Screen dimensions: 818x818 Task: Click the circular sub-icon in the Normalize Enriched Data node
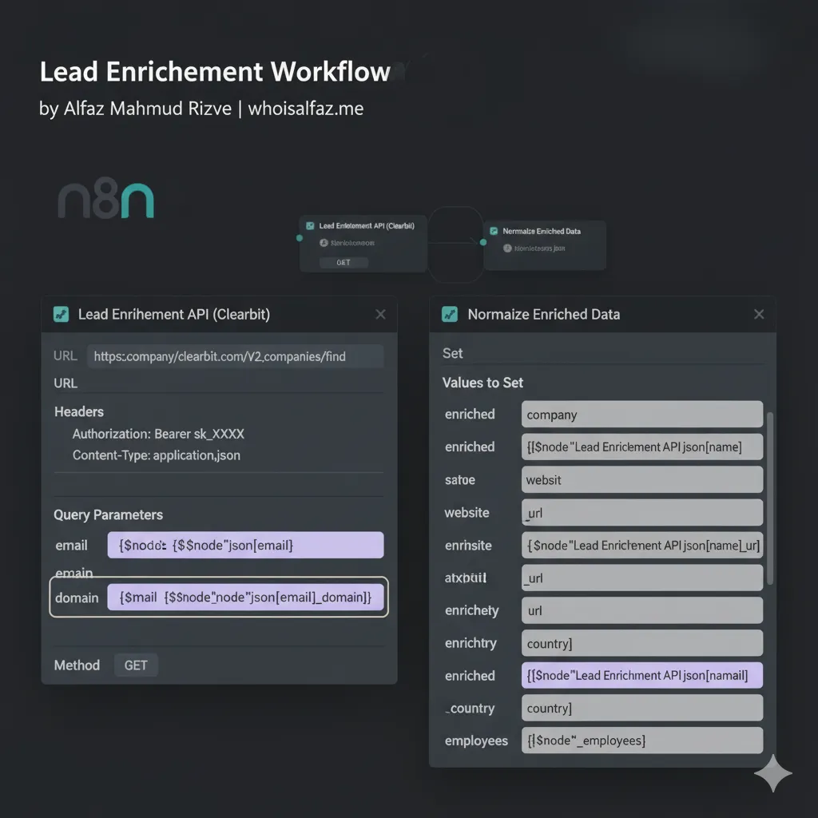coord(507,248)
